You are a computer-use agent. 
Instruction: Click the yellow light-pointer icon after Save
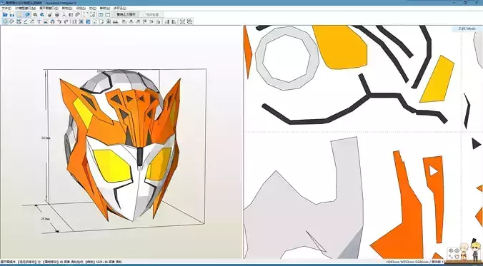pyautogui.click(x=20, y=14)
